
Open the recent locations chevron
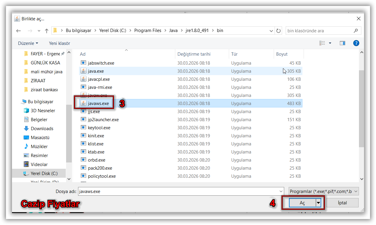pos(39,31)
